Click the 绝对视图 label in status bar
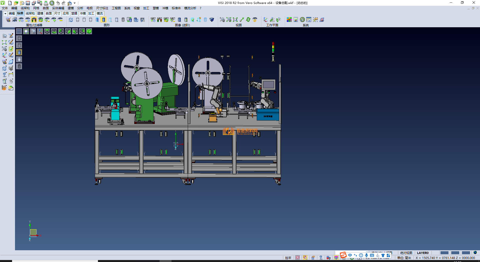Image resolution: width=480 pixels, height=262 pixels. pos(406,253)
